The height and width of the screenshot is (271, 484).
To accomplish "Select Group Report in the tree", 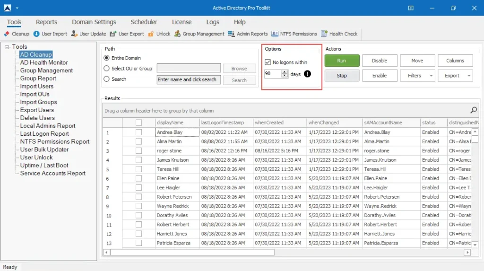I will [x=38, y=79].
